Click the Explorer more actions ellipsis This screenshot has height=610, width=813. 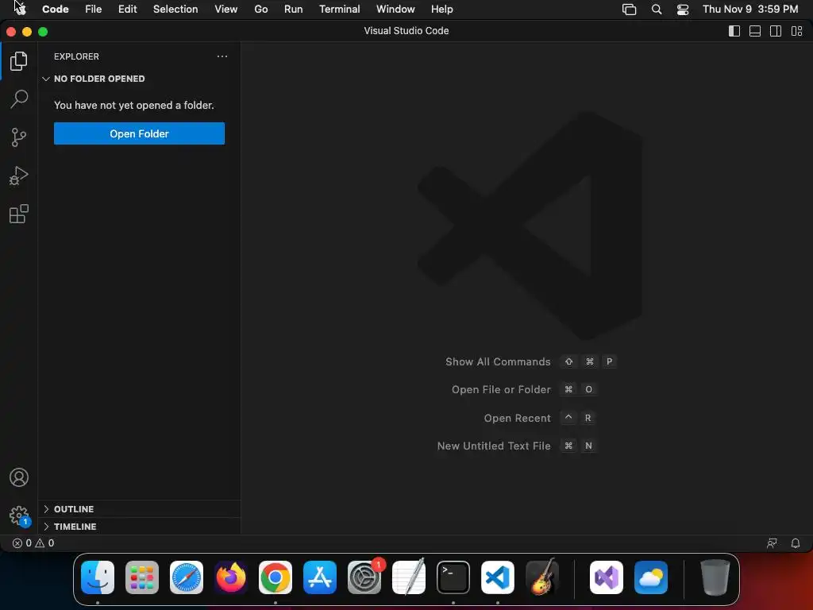(222, 56)
